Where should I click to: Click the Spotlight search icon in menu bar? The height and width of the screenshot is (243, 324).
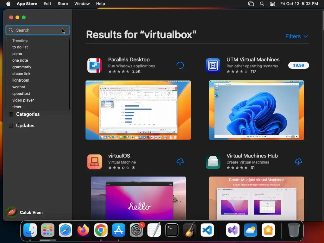[x=262, y=4]
